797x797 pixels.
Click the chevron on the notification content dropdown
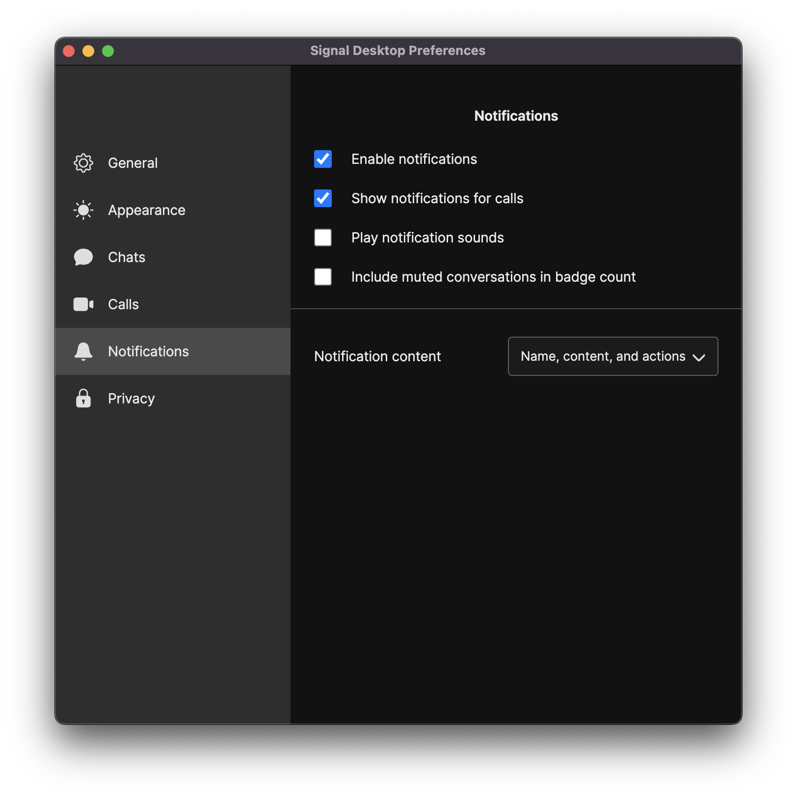click(700, 358)
